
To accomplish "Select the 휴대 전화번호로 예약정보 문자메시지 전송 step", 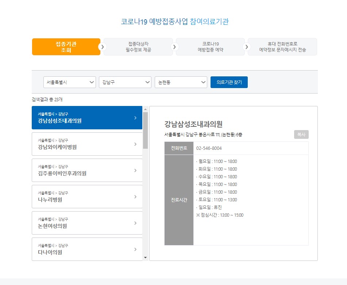I will [283, 47].
